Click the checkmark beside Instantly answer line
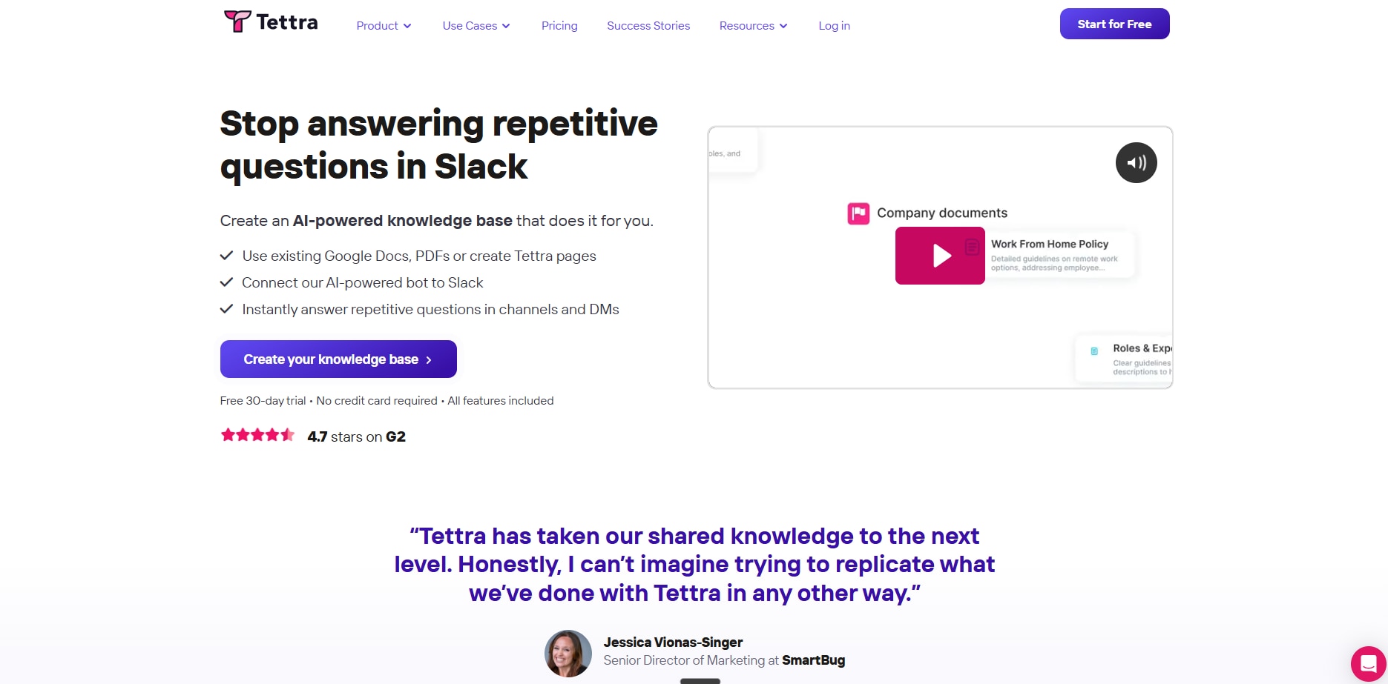1388x684 pixels. [227, 309]
